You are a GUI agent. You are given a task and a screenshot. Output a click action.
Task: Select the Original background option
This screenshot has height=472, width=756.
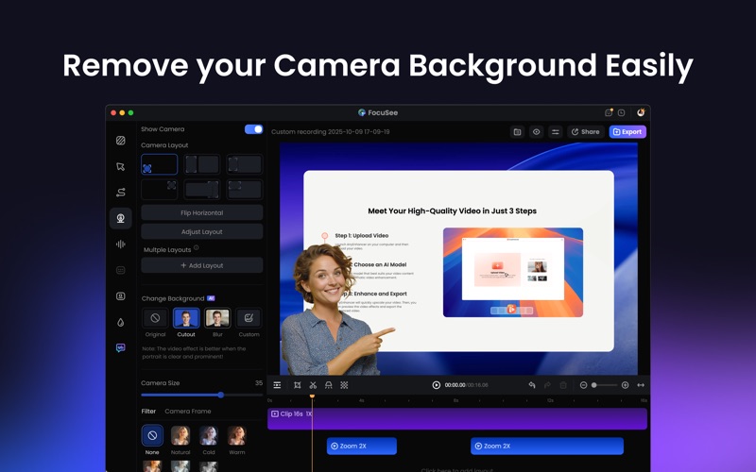point(155,318)
